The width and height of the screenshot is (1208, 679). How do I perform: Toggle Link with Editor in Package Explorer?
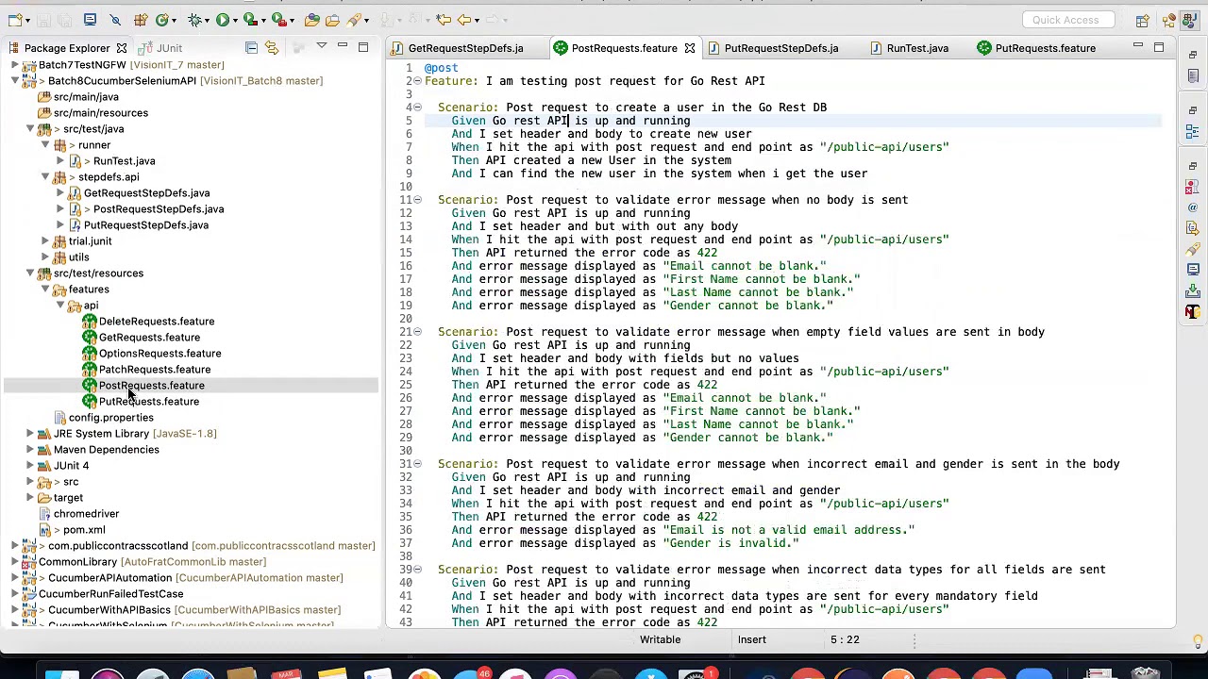point(271,47)
